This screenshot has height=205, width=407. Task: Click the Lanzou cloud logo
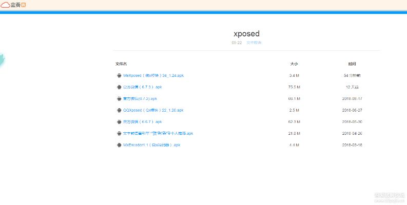tap(13, 5)
